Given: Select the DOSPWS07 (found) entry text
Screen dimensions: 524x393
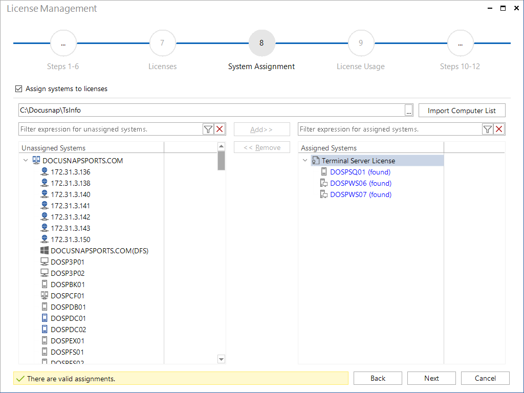Looking at the screenshot, I should tap(361, 194).
